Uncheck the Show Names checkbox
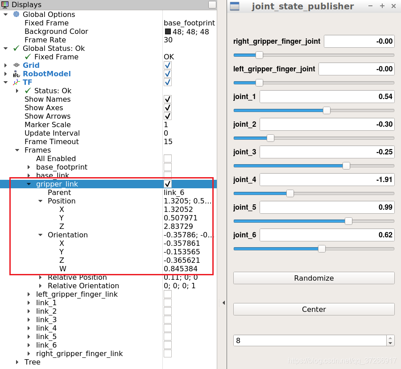 click(x=168, y=99)
